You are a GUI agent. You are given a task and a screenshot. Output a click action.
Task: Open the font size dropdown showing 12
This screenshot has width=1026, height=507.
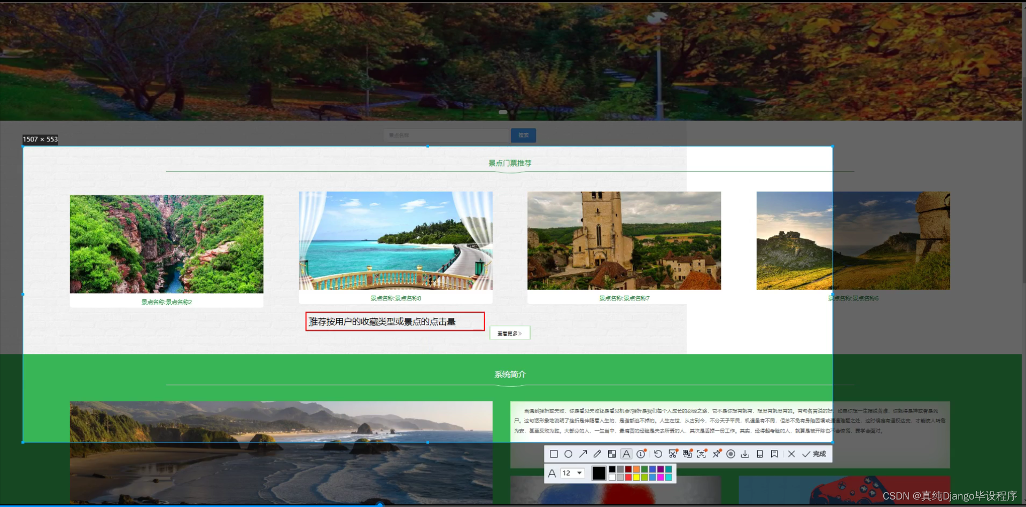click(572, 473)
